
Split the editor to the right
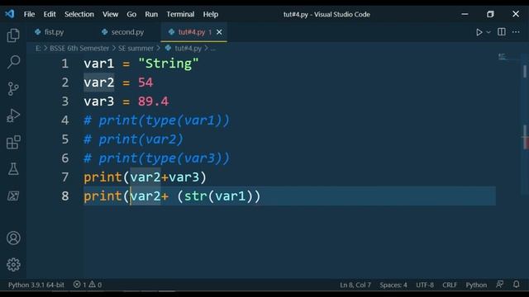pos(502,32)
